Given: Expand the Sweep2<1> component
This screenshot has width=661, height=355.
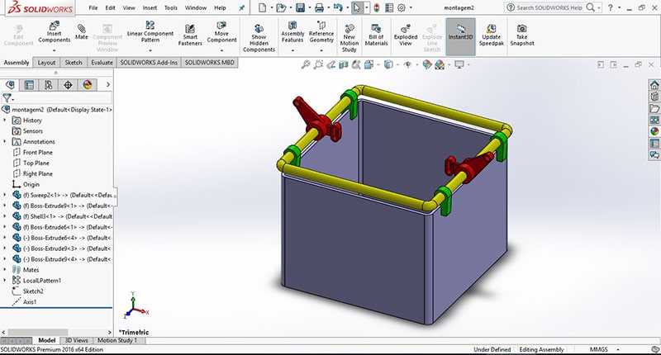Looking at the screenshot, I should coord(5,195).
